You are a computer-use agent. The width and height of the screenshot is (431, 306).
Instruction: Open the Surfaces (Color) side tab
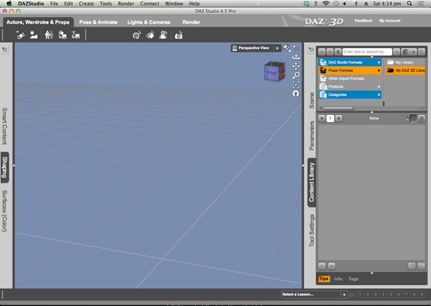(5, 211)
